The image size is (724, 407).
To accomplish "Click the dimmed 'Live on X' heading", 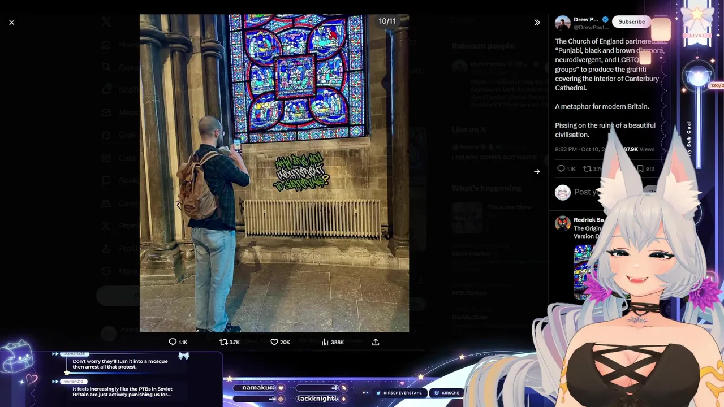I will tap(469, 129).
